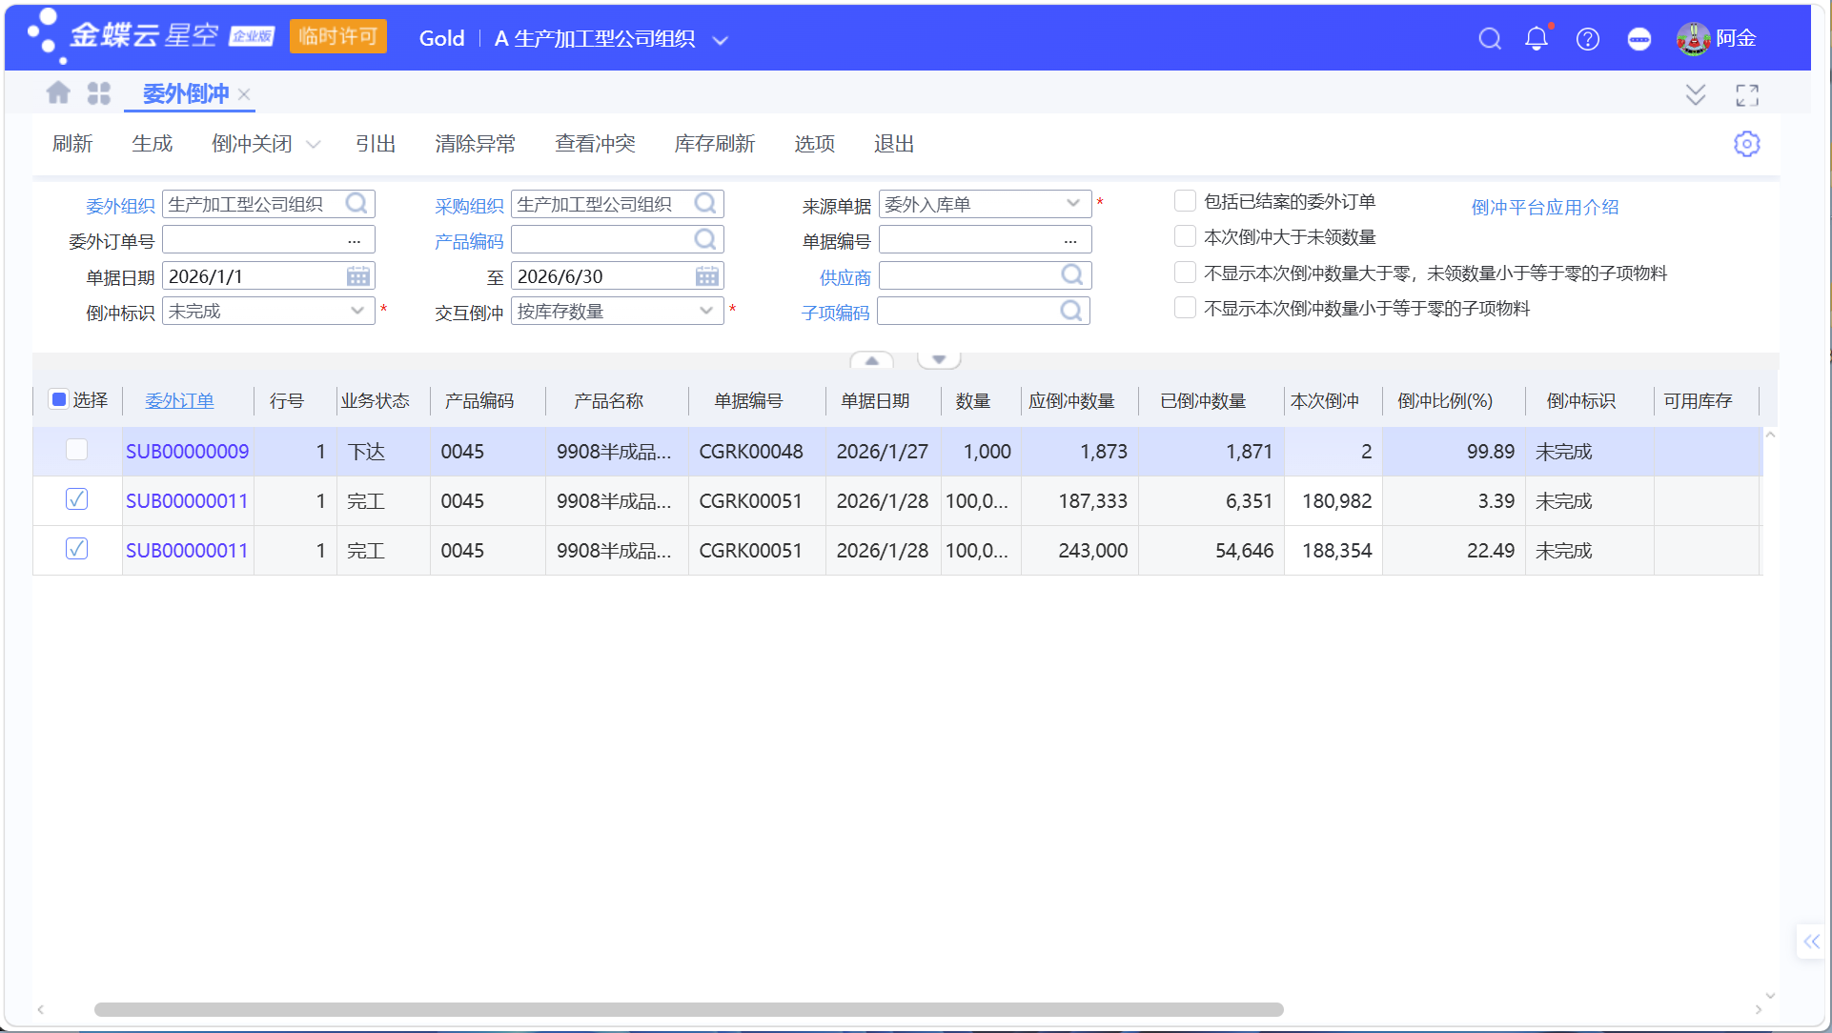Open the app grid menu icon
Viewport: 1832px width, 1033px height.
coord(99,92)
